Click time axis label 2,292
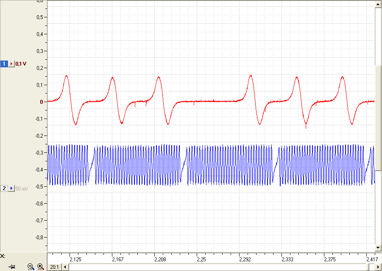 [x=245, y=259]
